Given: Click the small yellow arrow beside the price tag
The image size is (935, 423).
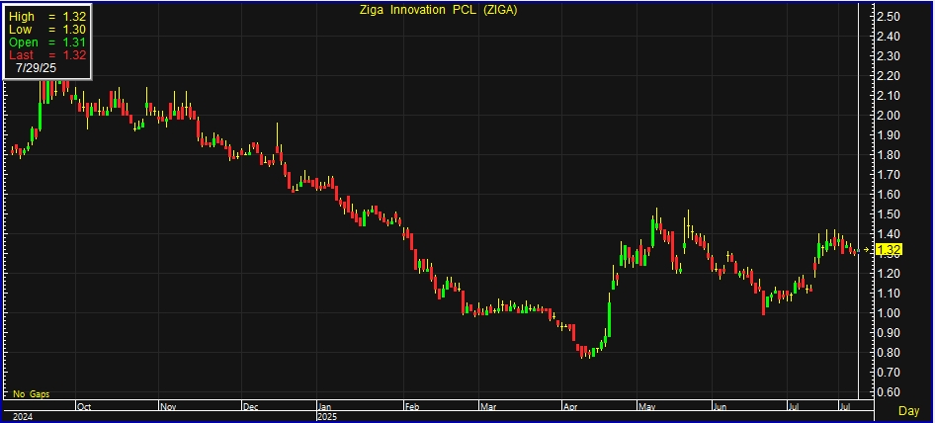Looking at the screenshot, I should pyautogui.click(x=867, y=250).
